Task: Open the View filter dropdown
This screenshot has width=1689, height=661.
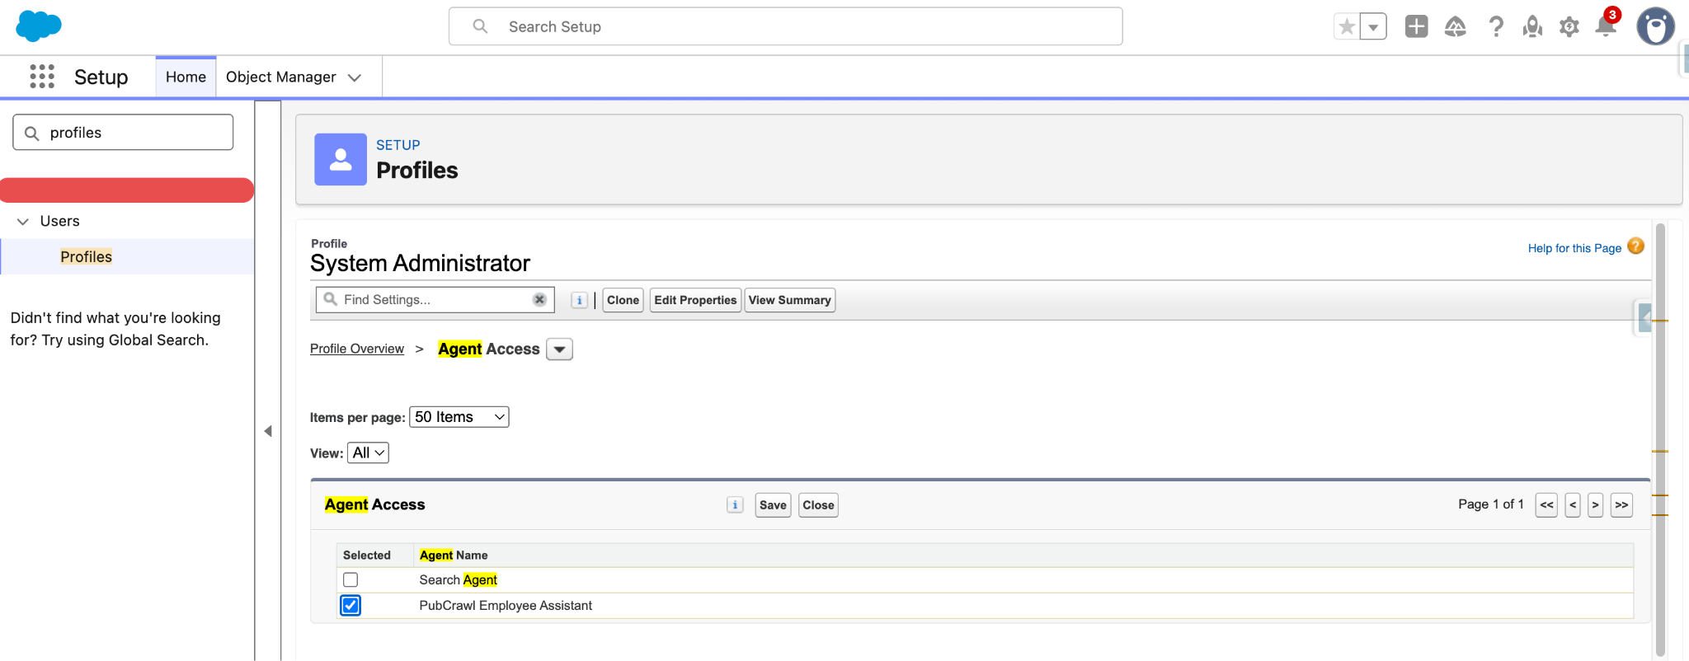Action: 368,452
